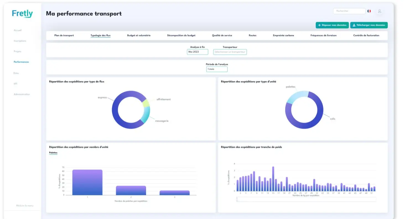Click the affrètement donut segment
The height and width of the screenshot is (219, 404).
tap(146, 103)
